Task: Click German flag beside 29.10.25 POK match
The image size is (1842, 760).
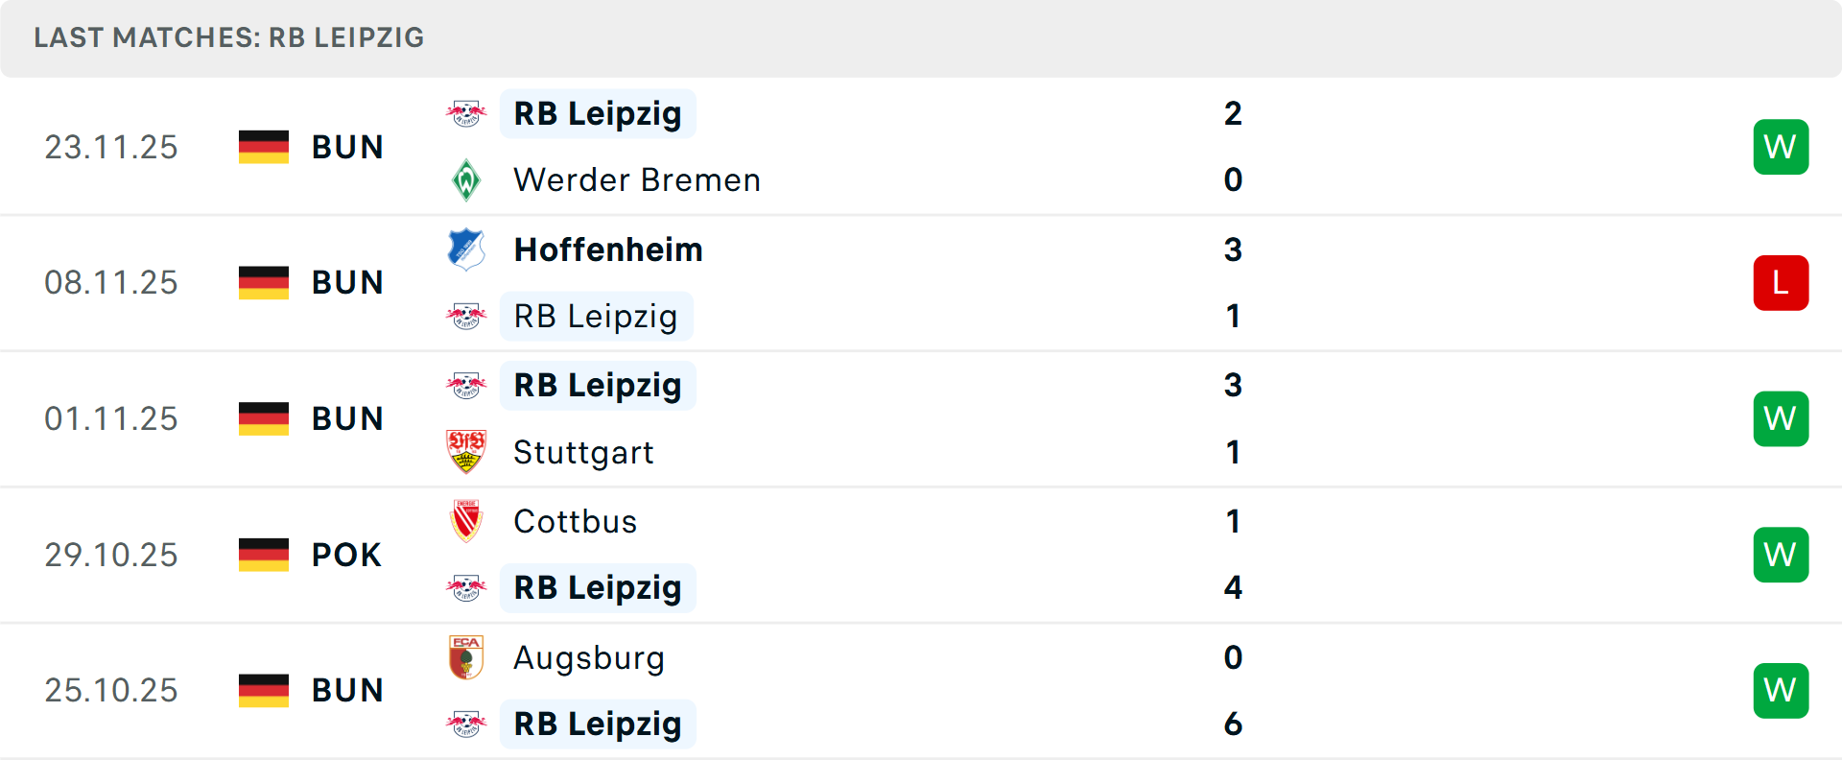Action: point(264,555)
